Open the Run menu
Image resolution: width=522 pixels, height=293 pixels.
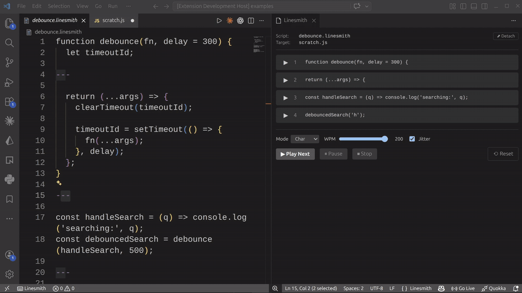113,6
